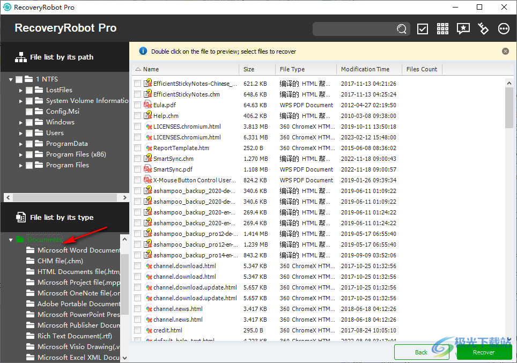This screenshot has width=517, height=363.
Task: Expand the Program Files node arrow
Action: [x=21, y=165]
